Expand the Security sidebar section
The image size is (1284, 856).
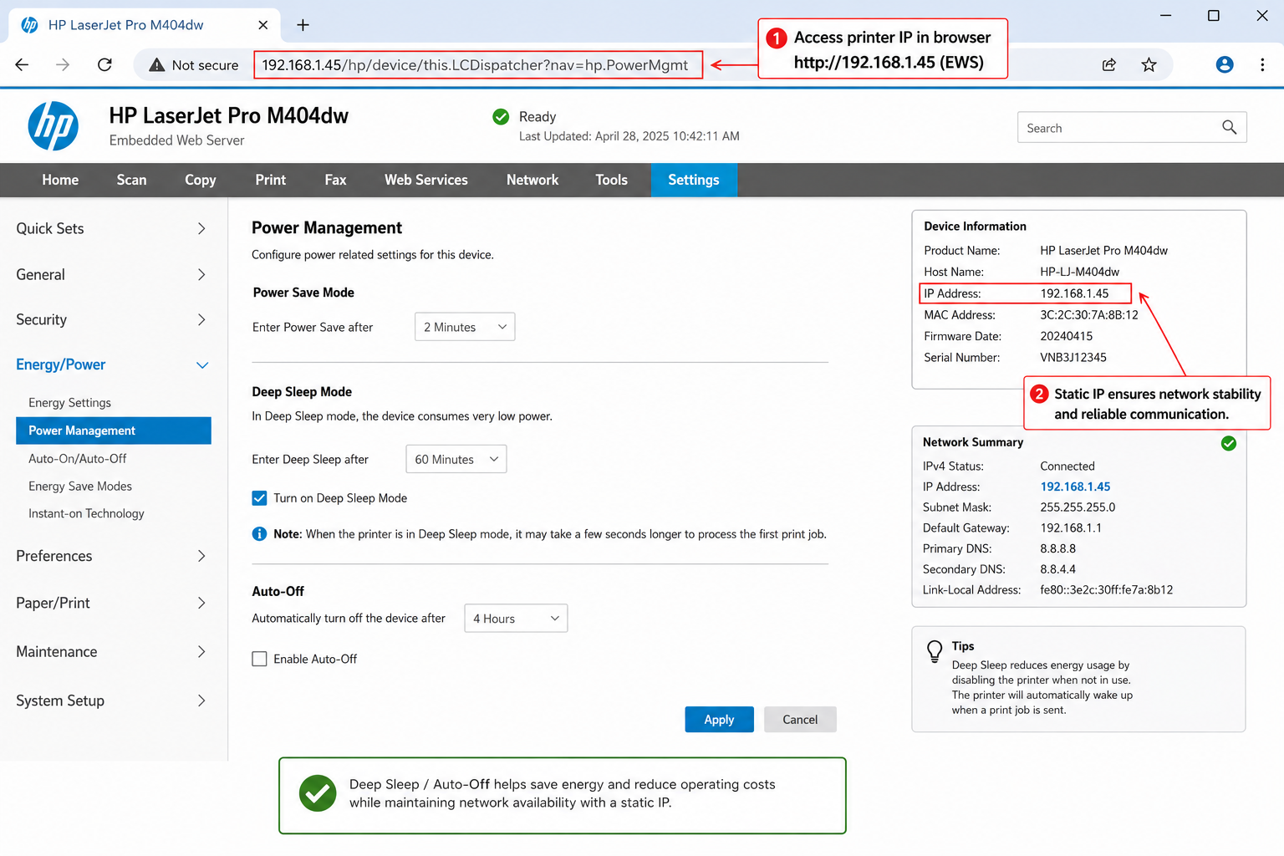[111, 319]
